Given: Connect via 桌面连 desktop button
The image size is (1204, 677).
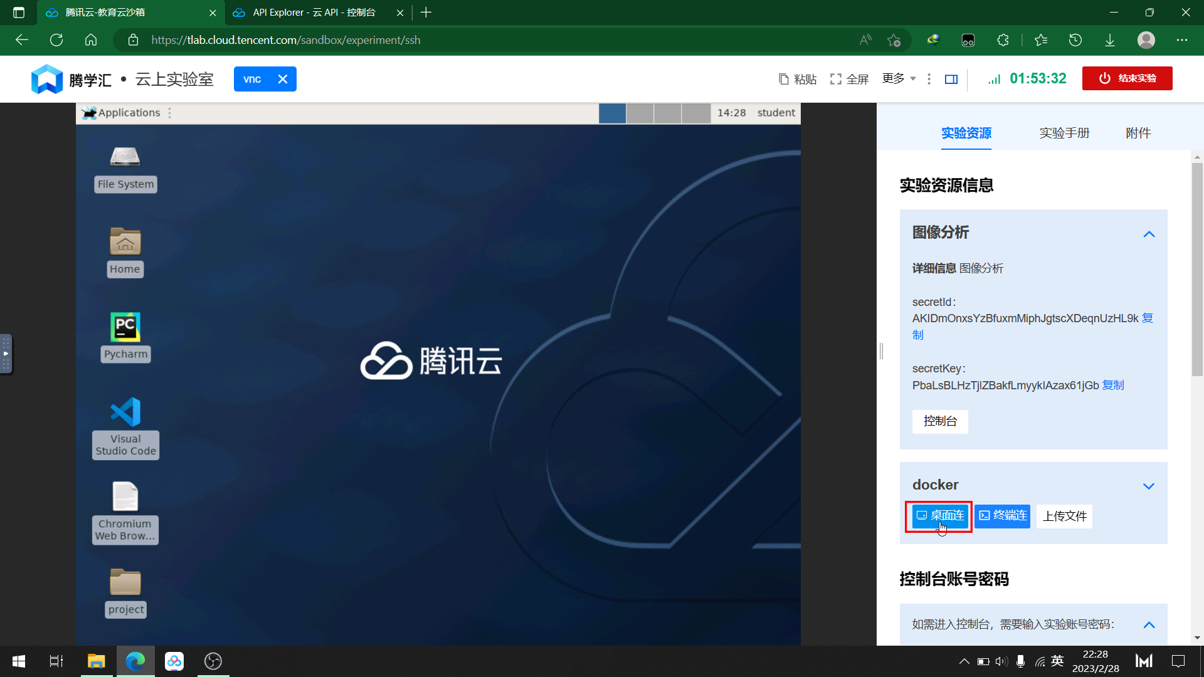Looking at the screenshot, I should [939, 516].
